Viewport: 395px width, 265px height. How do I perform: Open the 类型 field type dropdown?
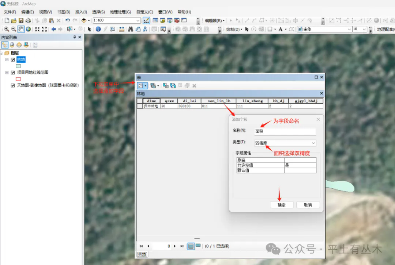point(313,143)
